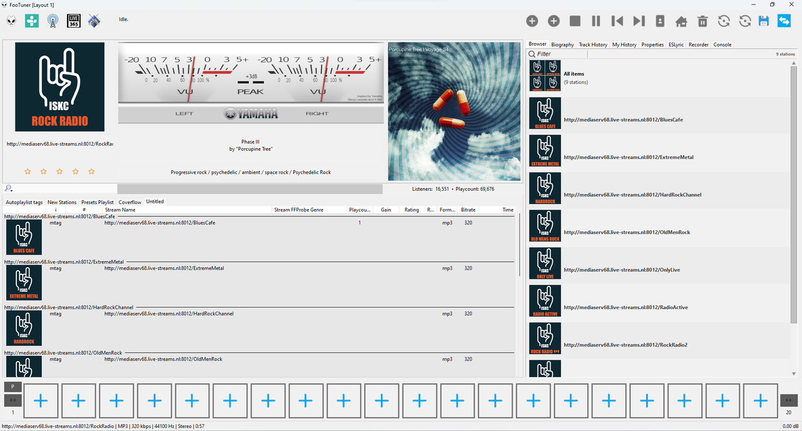This screenshot has width=802, height=431.
Task: Rate the station one star
Action: coord(28,171)
